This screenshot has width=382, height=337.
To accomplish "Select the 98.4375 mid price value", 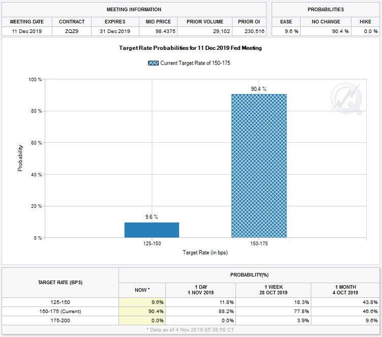I will tap(159, 31).
